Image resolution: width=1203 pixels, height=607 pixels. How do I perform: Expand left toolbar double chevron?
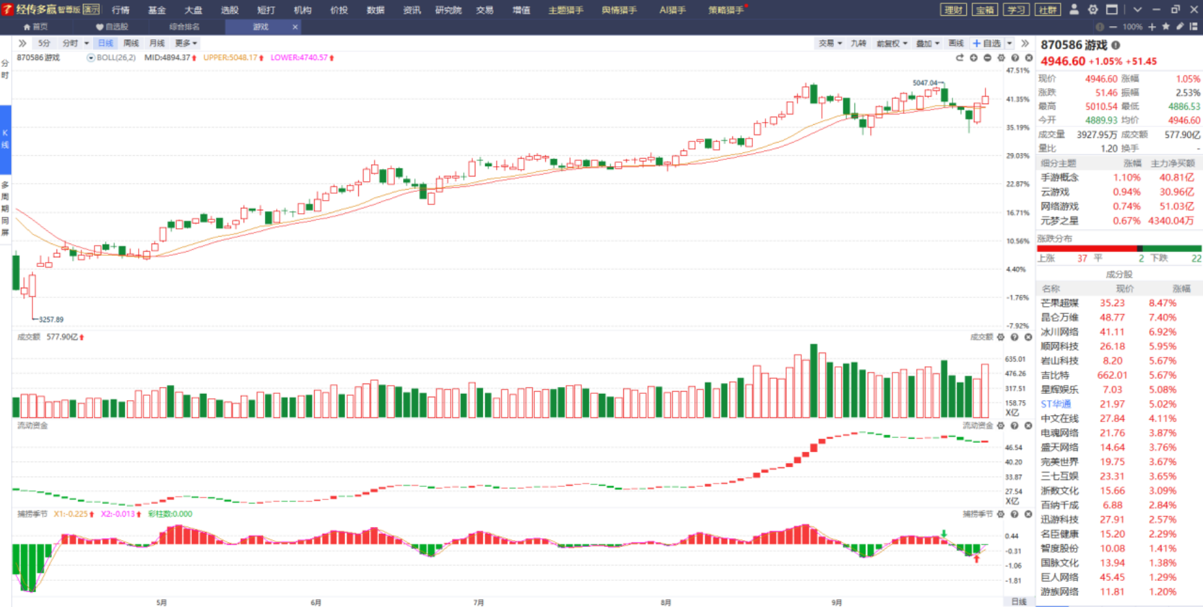tap(22, 43)
